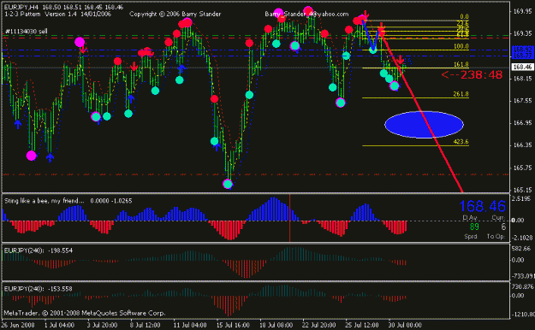Viewport: 535px width, 330px height.
Task: Click the "18 Jul 08:00" time axis label
Action: point(276,325)
